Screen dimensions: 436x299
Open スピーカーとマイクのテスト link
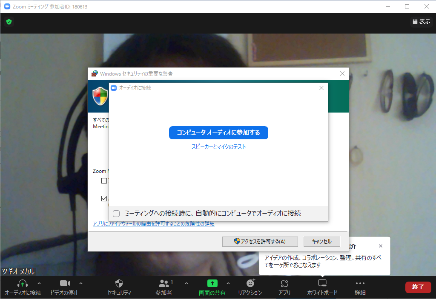pos(218,147)
